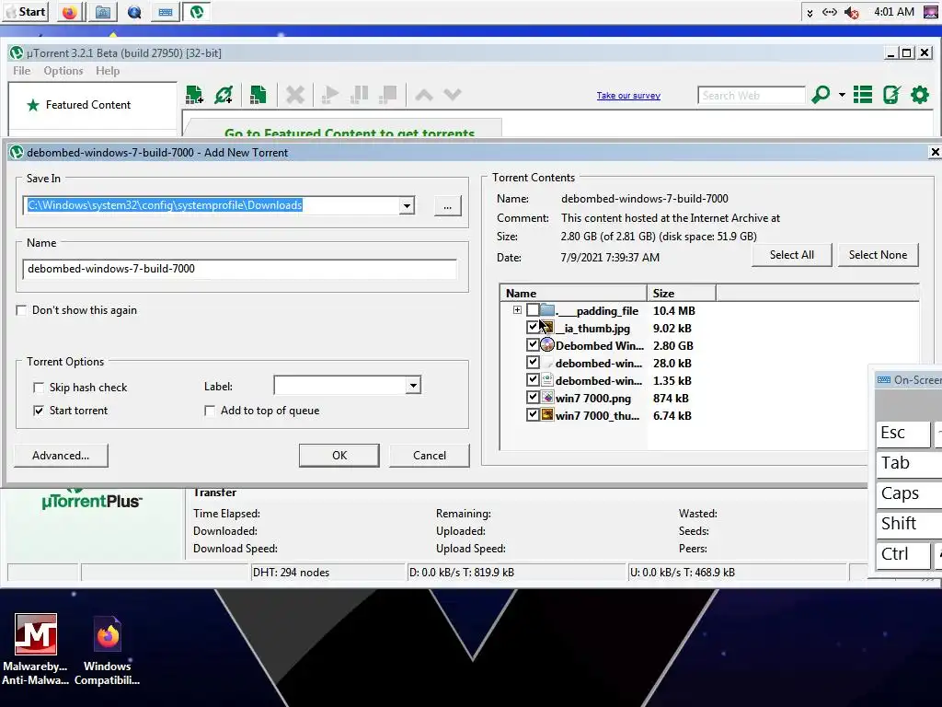Click the Caps key on on-screen keyboard

[x=909, y=493]
